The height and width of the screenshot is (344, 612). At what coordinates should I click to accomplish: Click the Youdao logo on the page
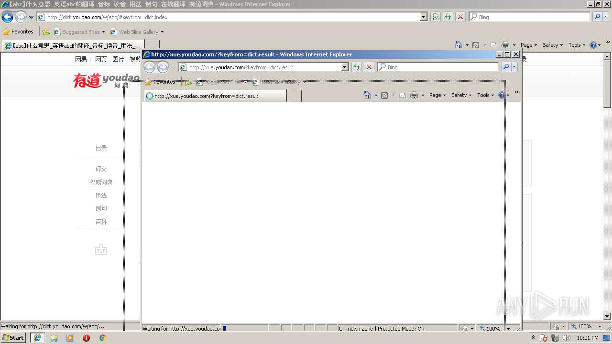[106, 80]
